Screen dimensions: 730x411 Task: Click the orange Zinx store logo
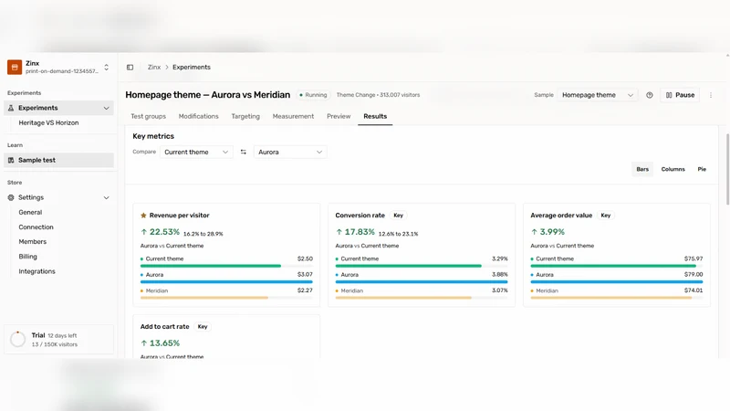point(15,67)
